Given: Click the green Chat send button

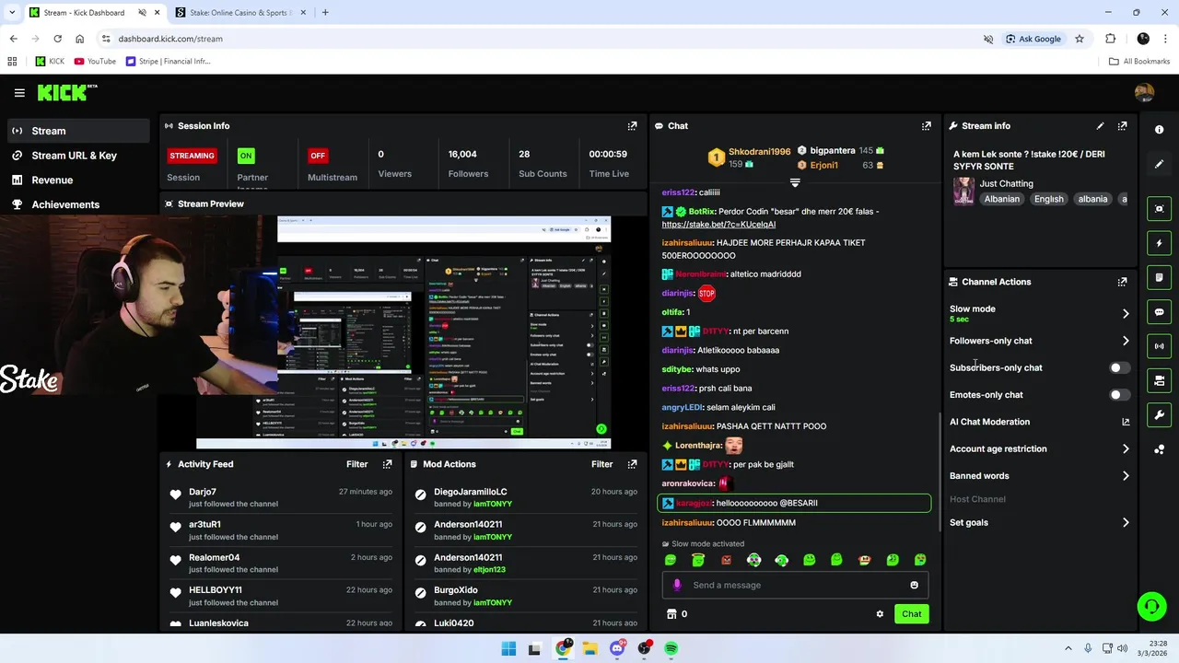Looking at the screenshot, I should (x=911, y=614).
